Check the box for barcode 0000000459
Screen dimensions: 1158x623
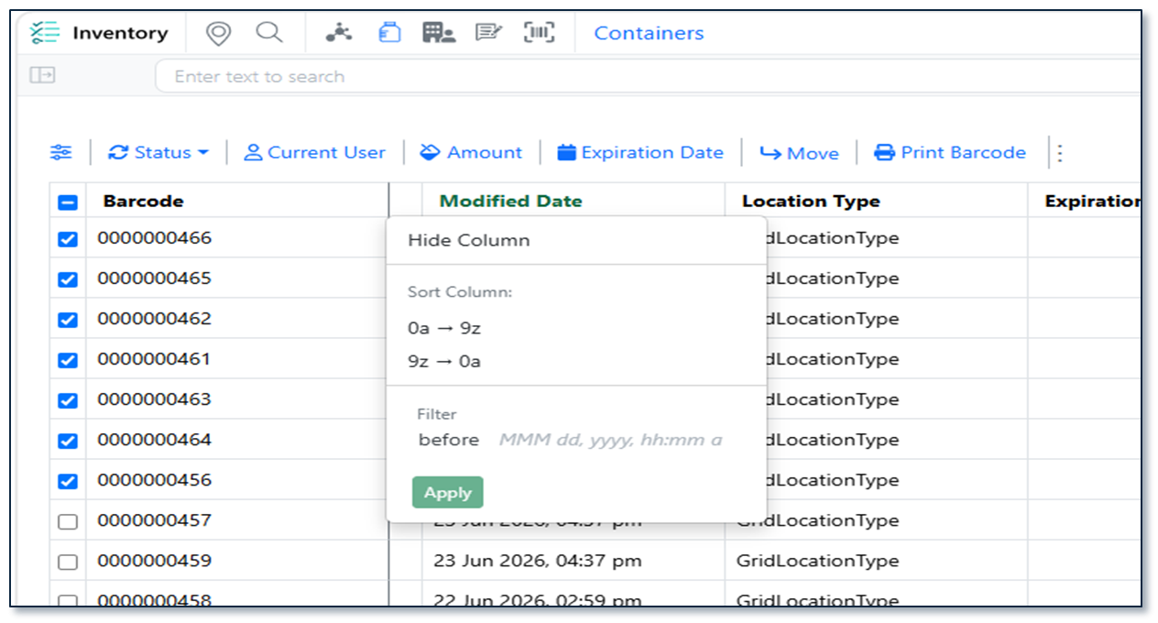pyautogui.click(x=68, y=562)
